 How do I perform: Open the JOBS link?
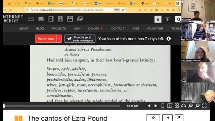click(x=135, y=29)
